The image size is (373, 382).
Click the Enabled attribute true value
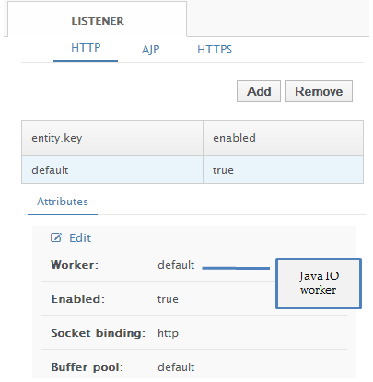click(x=168, y=299)
